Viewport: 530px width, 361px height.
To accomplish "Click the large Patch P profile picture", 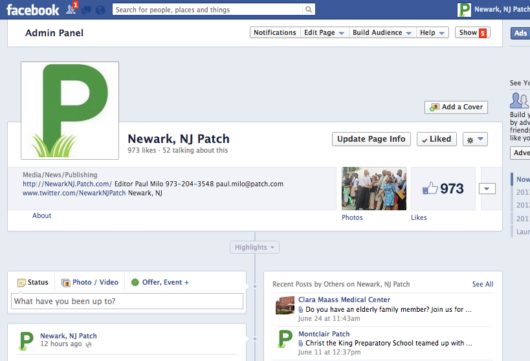I will pyautogui.click(x=70, y=111).
